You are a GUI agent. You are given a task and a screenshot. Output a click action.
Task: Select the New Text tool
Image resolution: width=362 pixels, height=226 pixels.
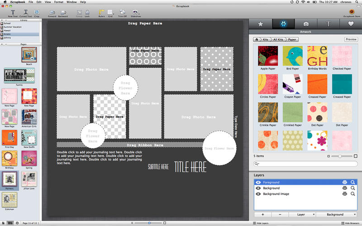(x=13, y=12)
